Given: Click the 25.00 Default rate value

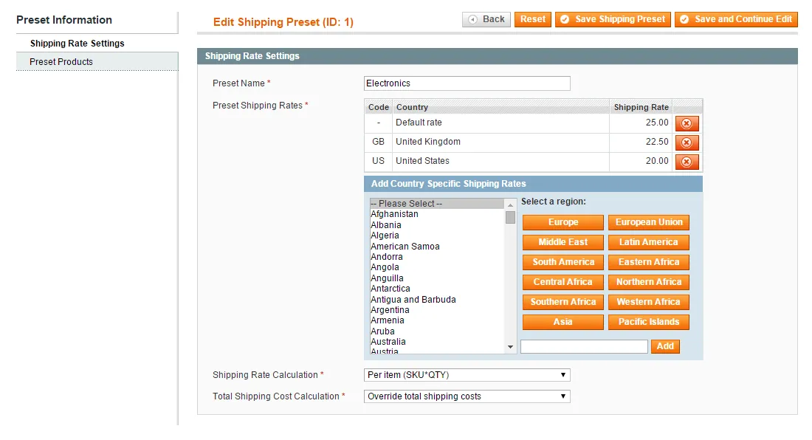Looking at the screenshot, I should tap(657, 123).
